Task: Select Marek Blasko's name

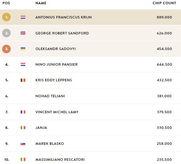Action: [x=50, y=144]
